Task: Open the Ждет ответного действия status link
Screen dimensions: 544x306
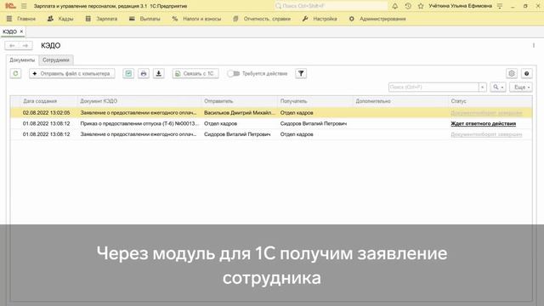Action: [x=483, y=123]
